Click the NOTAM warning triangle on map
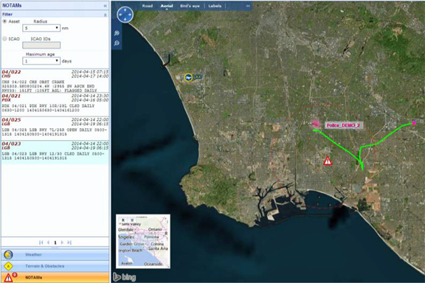Image resolution: width=425 pixels, height=283 pixels. click(x=328, y=161)
